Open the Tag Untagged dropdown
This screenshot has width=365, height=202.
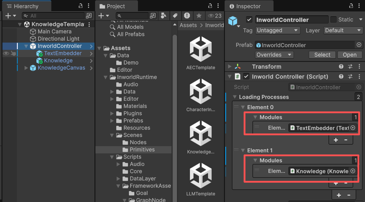[278, 30]
